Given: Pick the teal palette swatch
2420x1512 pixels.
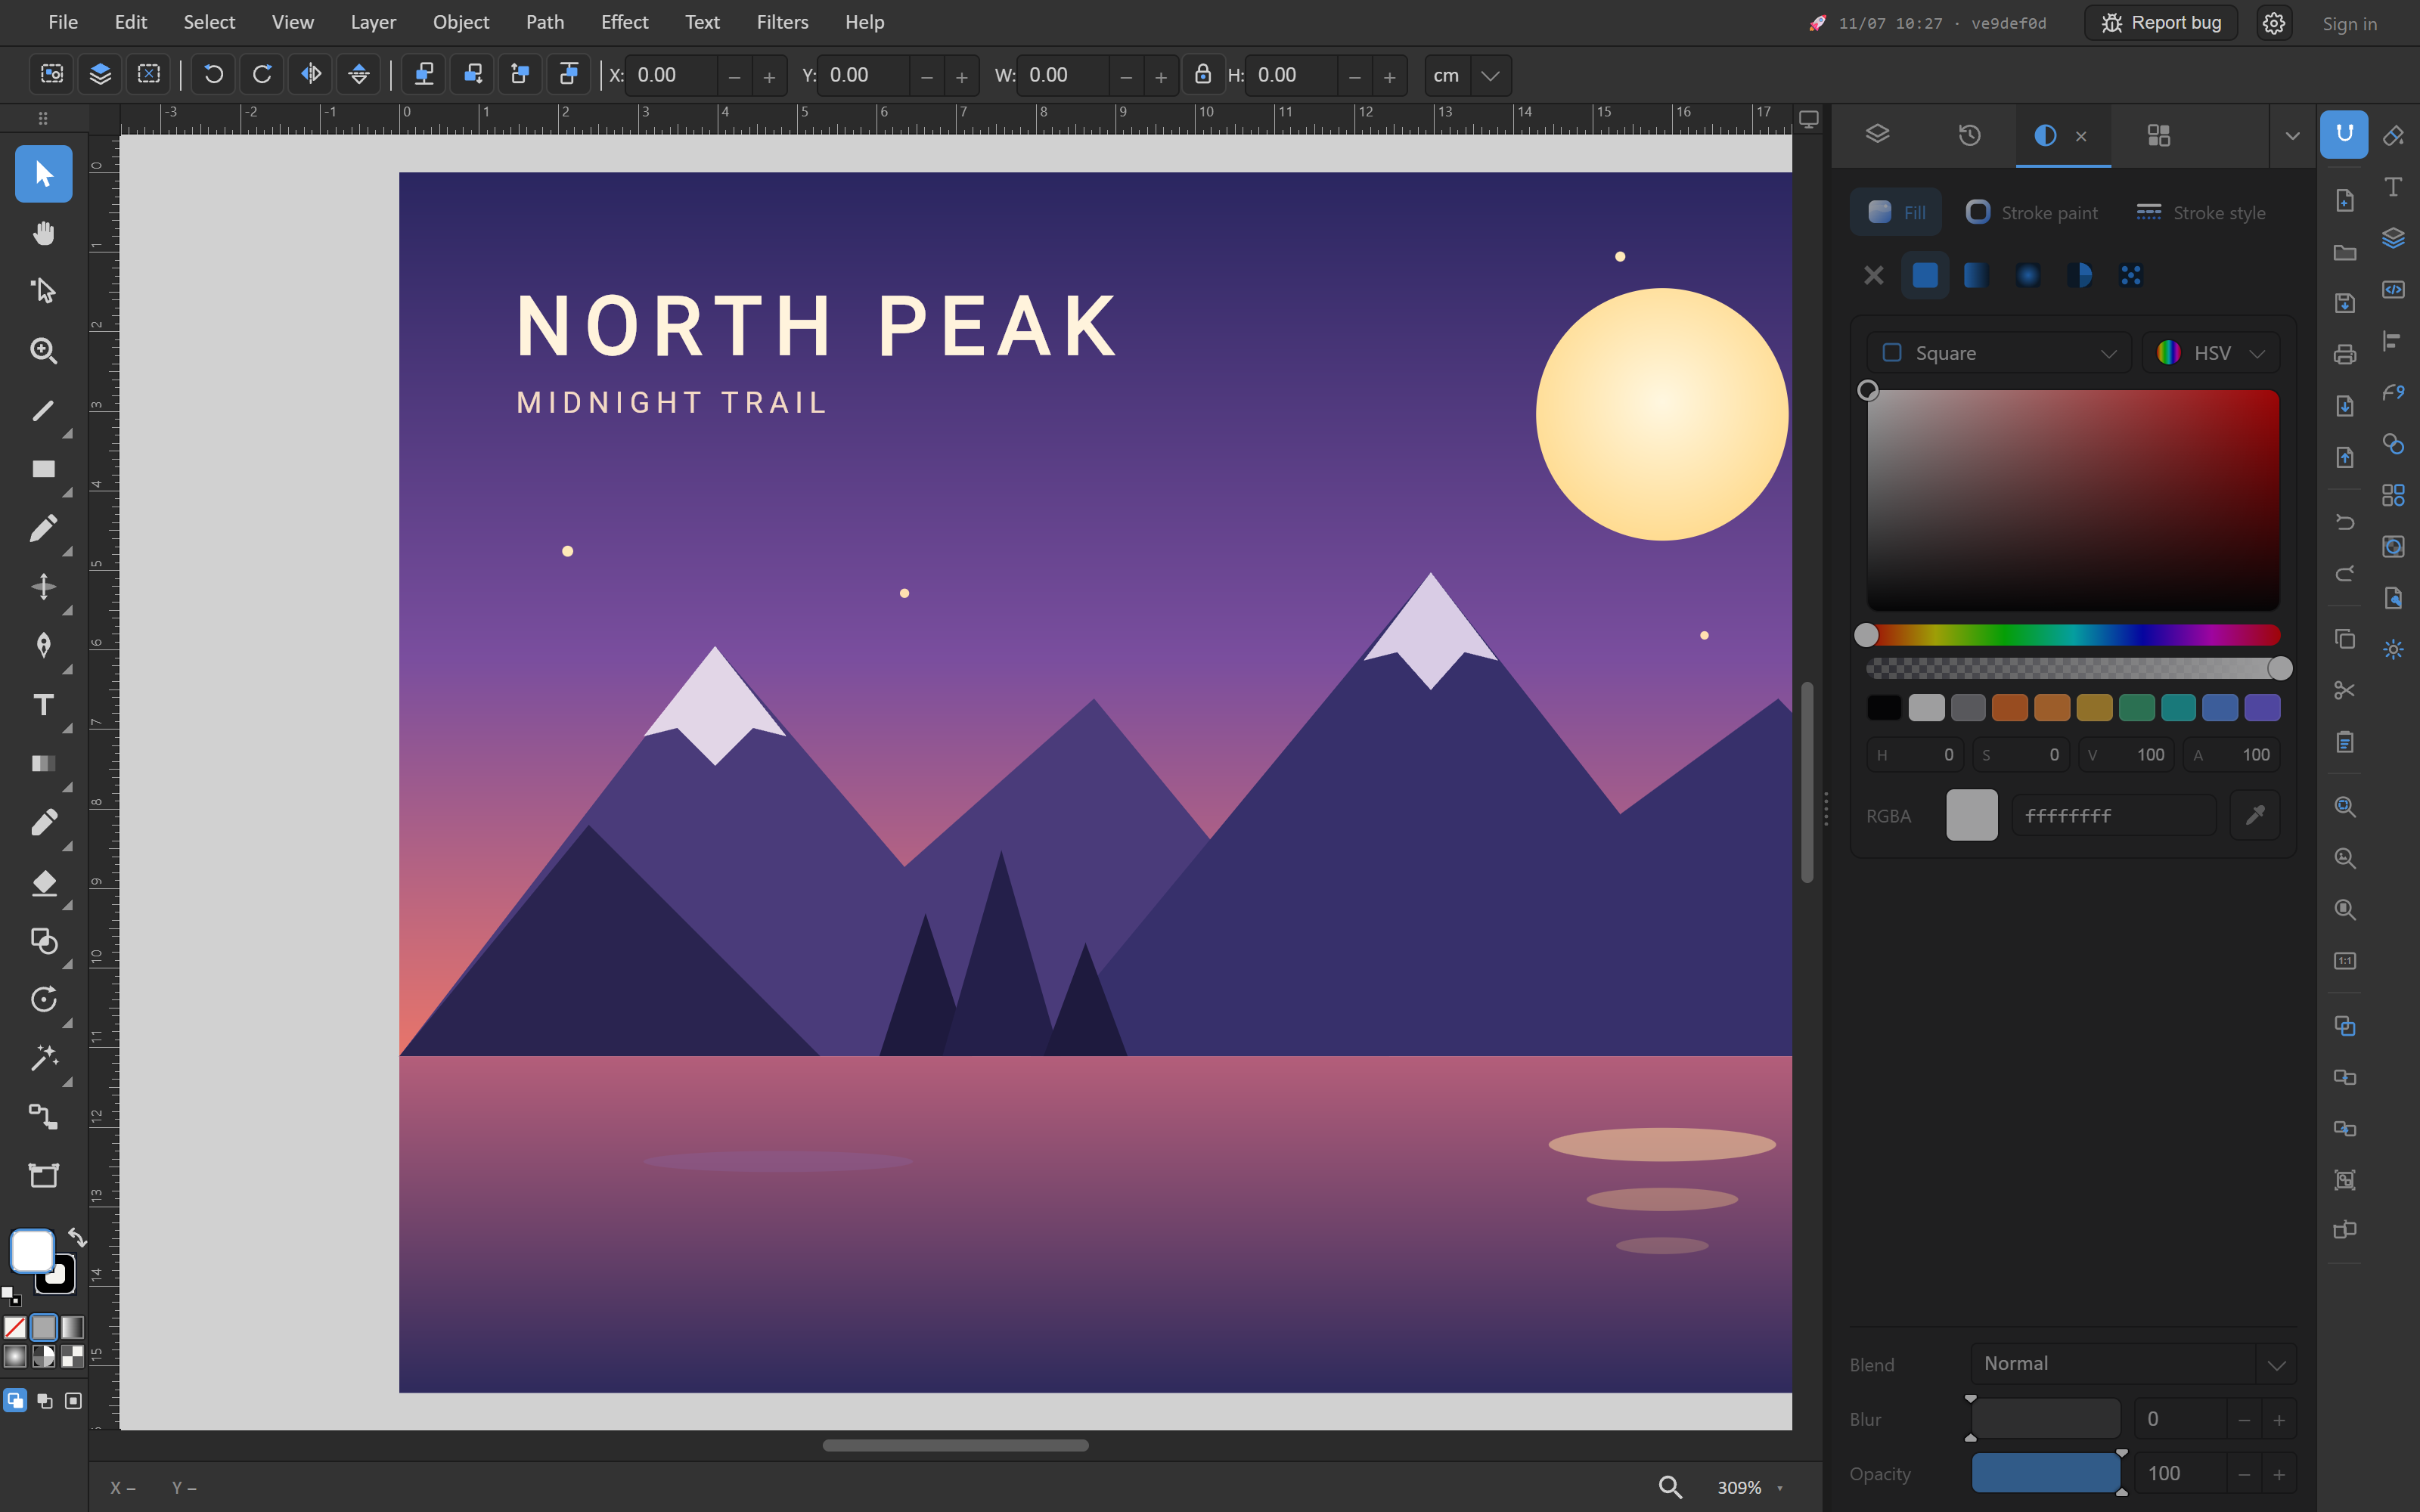Looking at the screenshot, I should coord(2178,708).
